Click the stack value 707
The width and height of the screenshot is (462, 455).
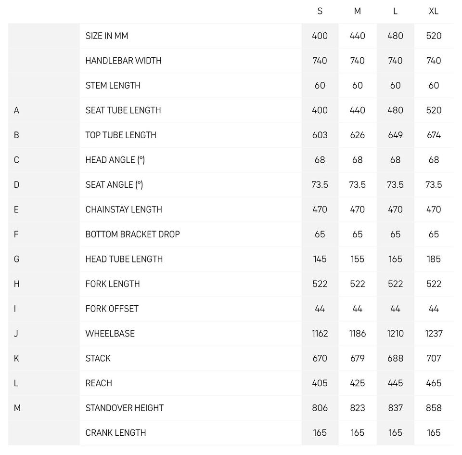pyautogui.click(x=434, y=359)
